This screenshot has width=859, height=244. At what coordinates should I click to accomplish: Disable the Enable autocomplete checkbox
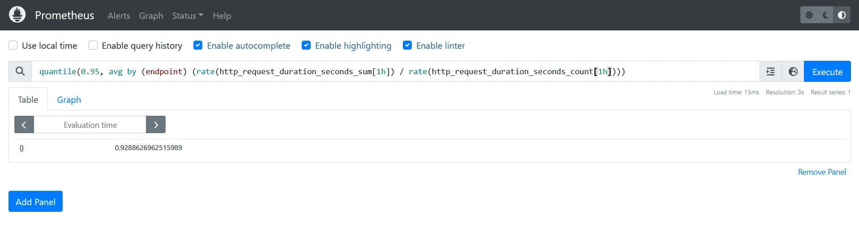coord(198,45)
